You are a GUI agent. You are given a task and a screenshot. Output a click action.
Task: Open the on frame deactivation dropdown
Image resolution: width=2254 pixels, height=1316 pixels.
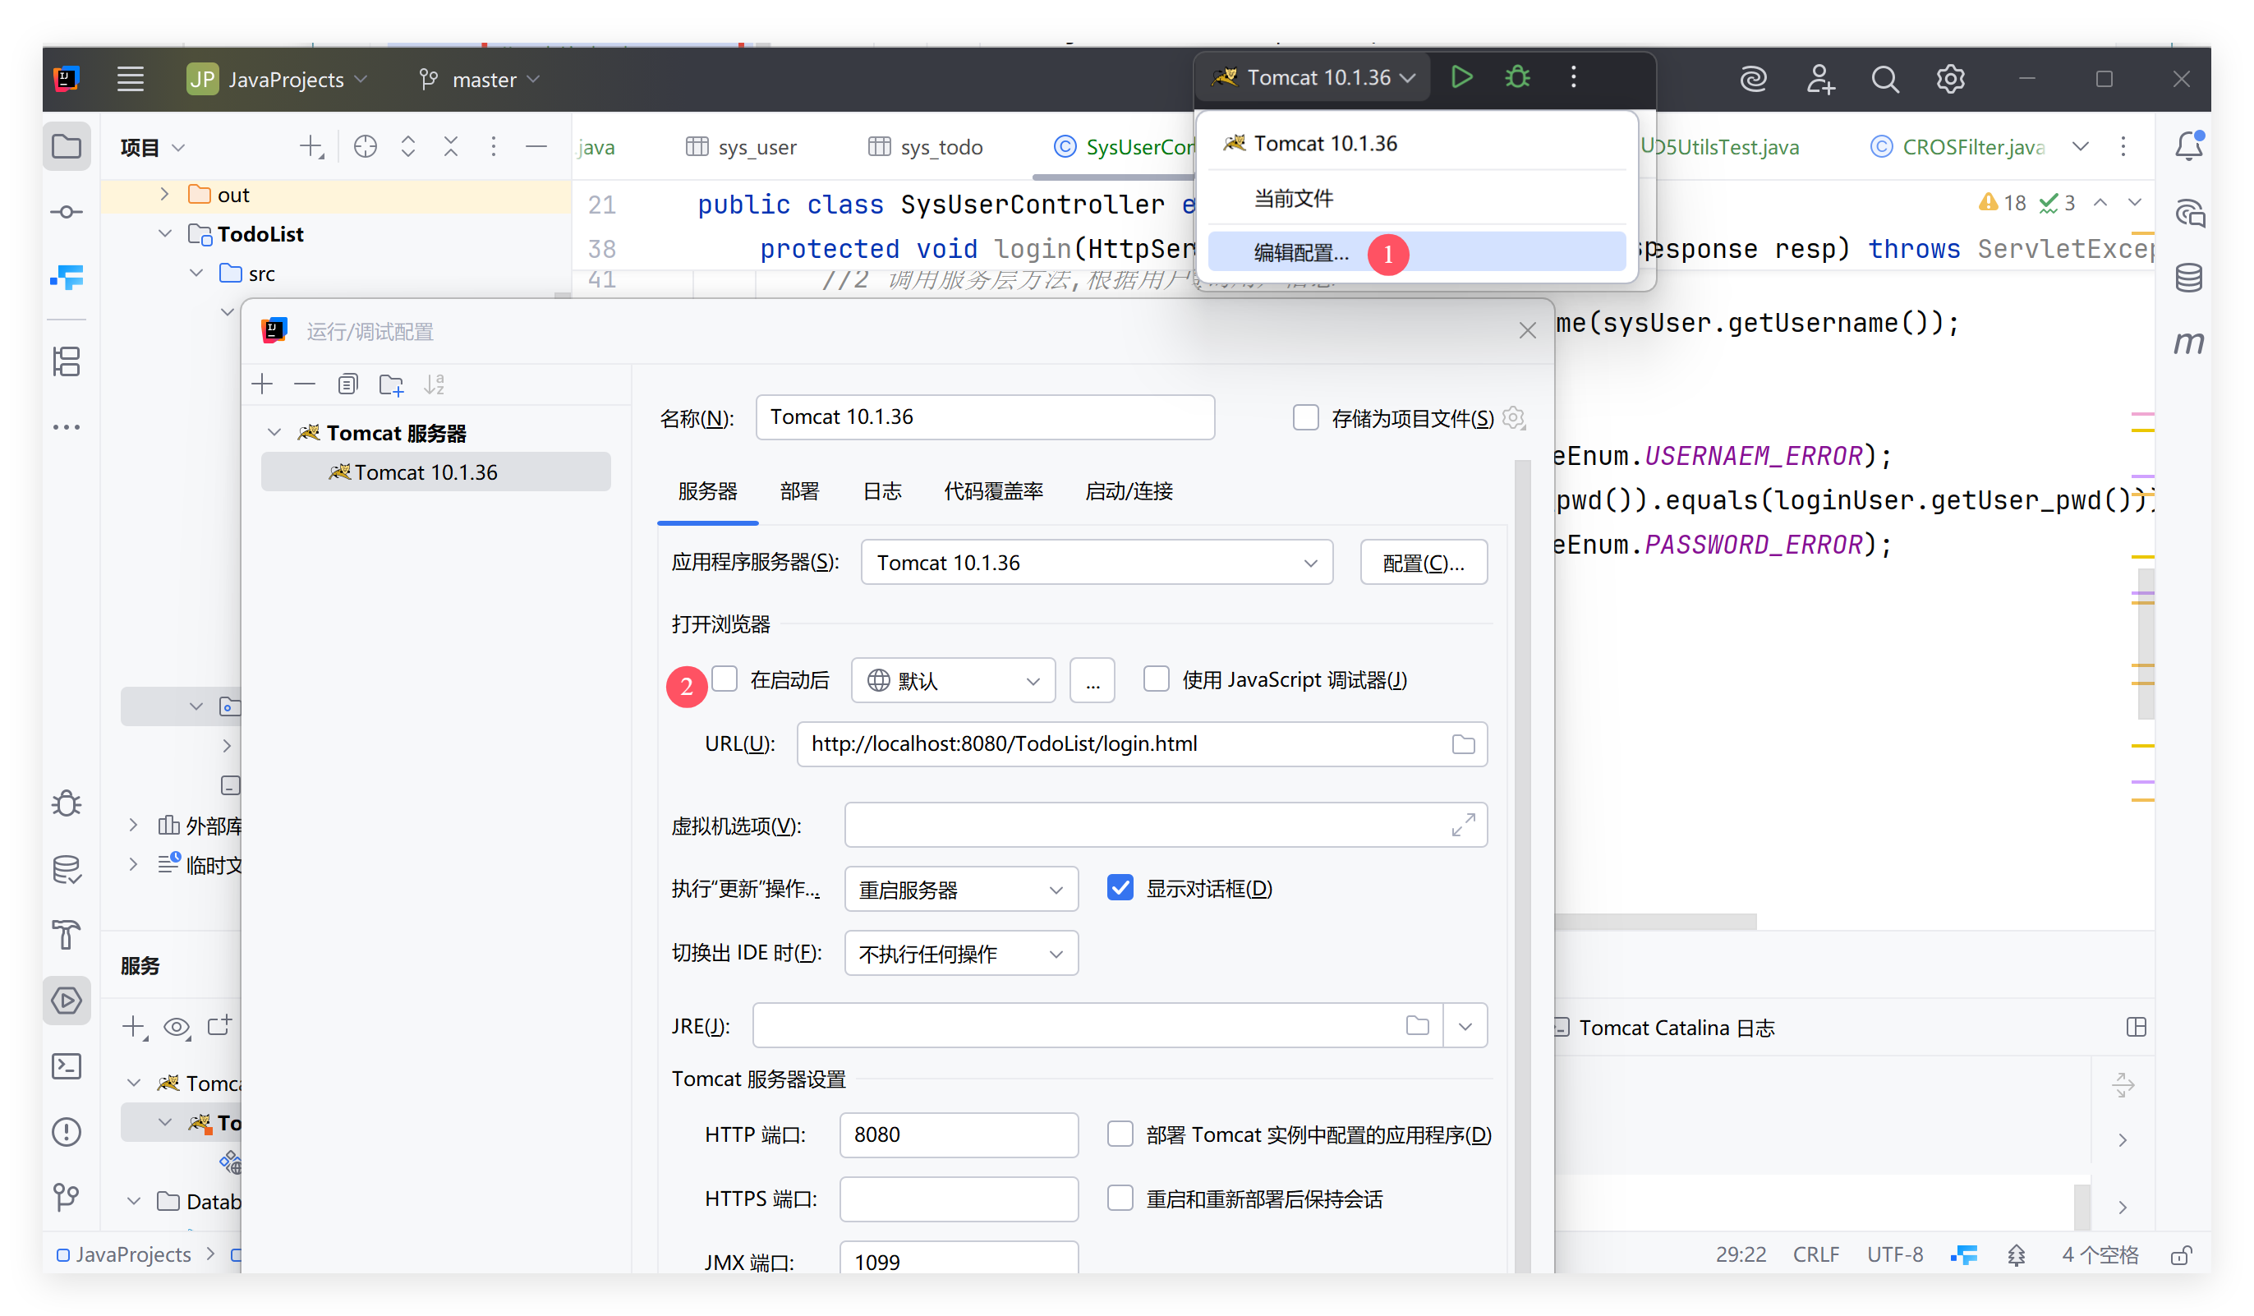[x=960, y=953]
